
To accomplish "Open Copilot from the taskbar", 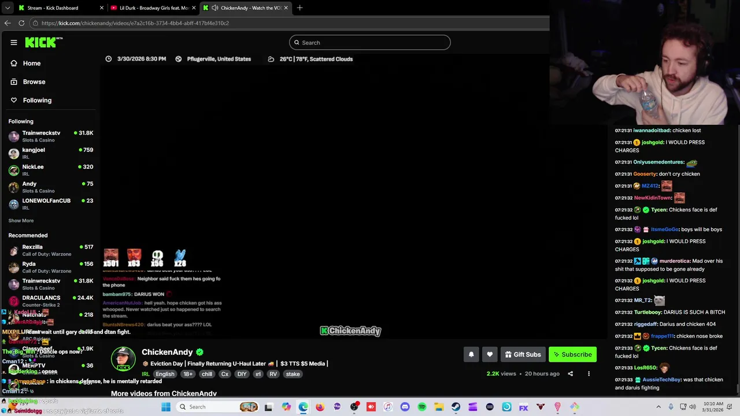I will click(x=286, y=407).
